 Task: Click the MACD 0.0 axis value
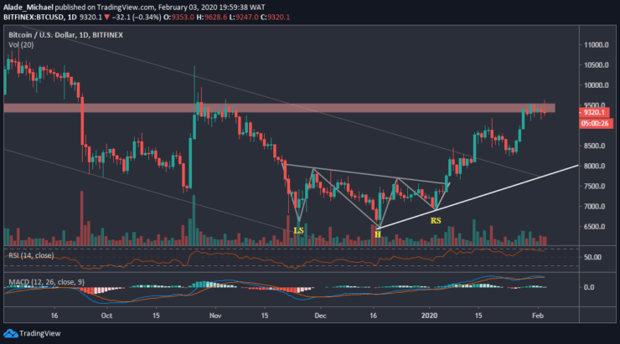[589, 288]
